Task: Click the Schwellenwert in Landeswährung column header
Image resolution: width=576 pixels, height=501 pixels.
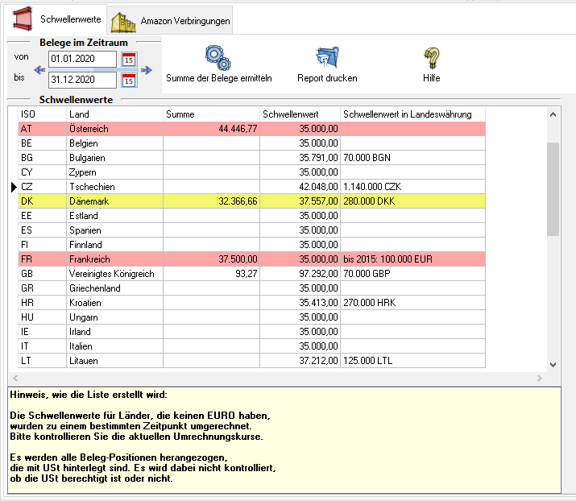Action: pos(412,114)
